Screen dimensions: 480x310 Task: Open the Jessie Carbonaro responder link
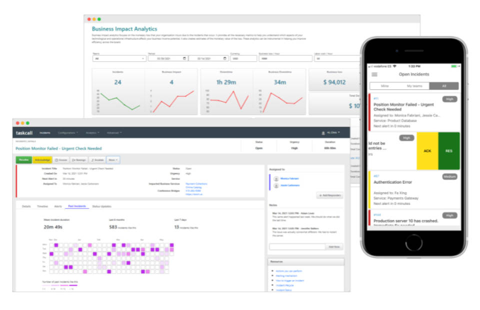coord(290,186)
